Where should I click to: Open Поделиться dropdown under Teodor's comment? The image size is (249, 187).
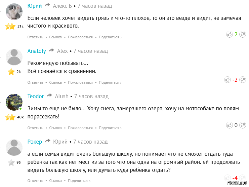click(110, 128)
